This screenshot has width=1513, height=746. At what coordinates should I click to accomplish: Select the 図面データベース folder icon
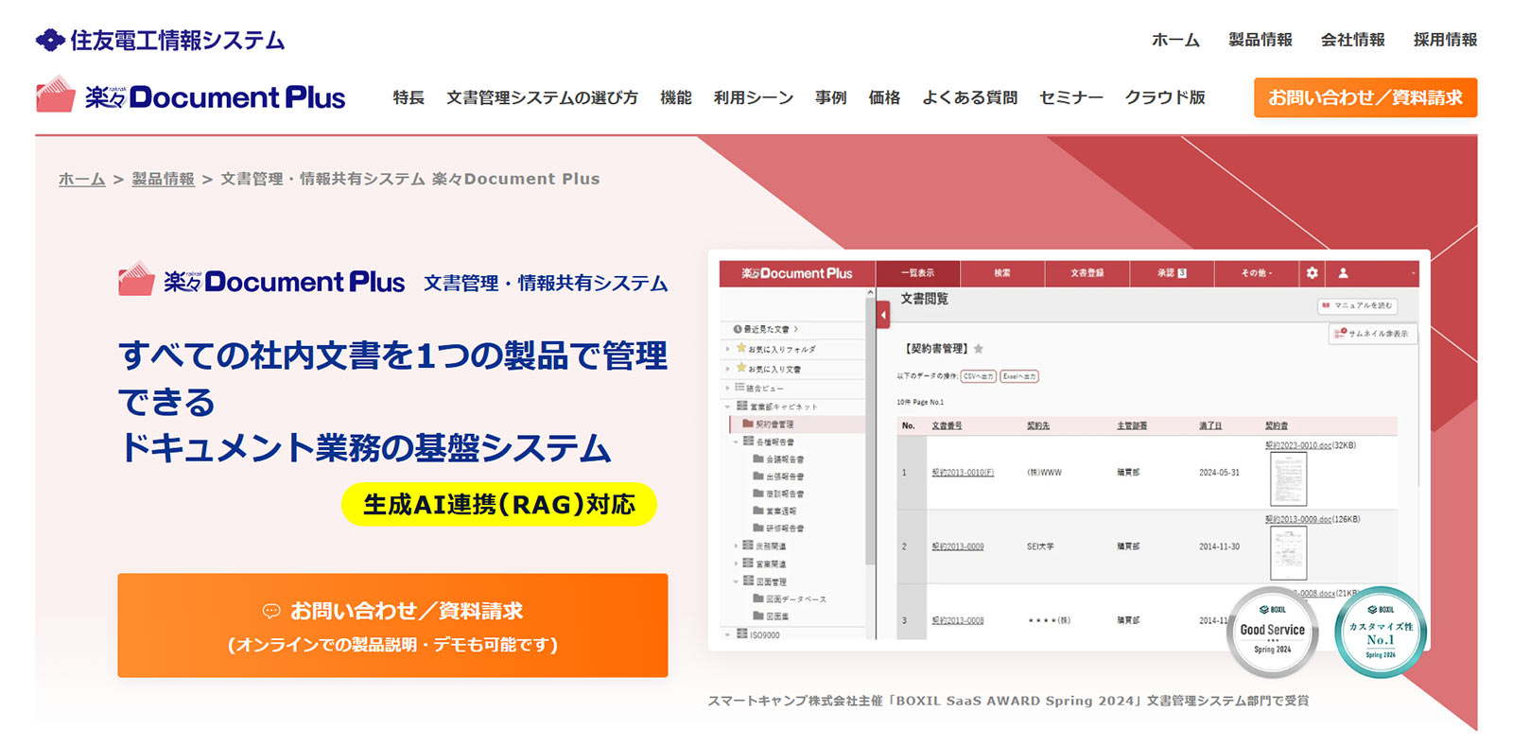tap(758, 599)
